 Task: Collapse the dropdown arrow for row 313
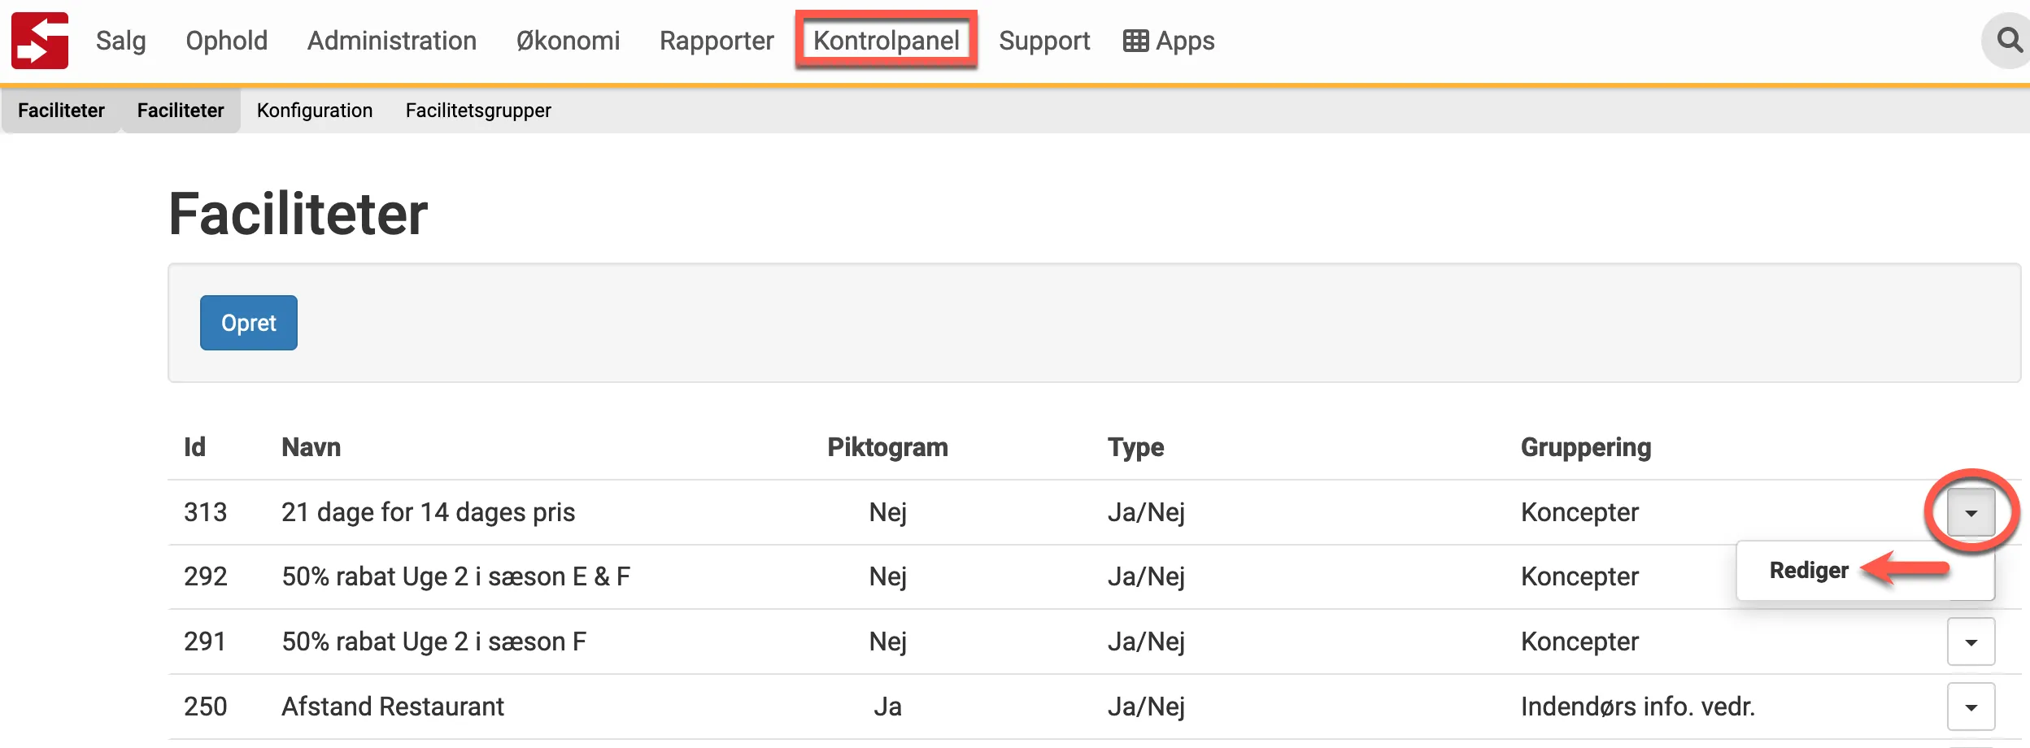pos(1971,512)
